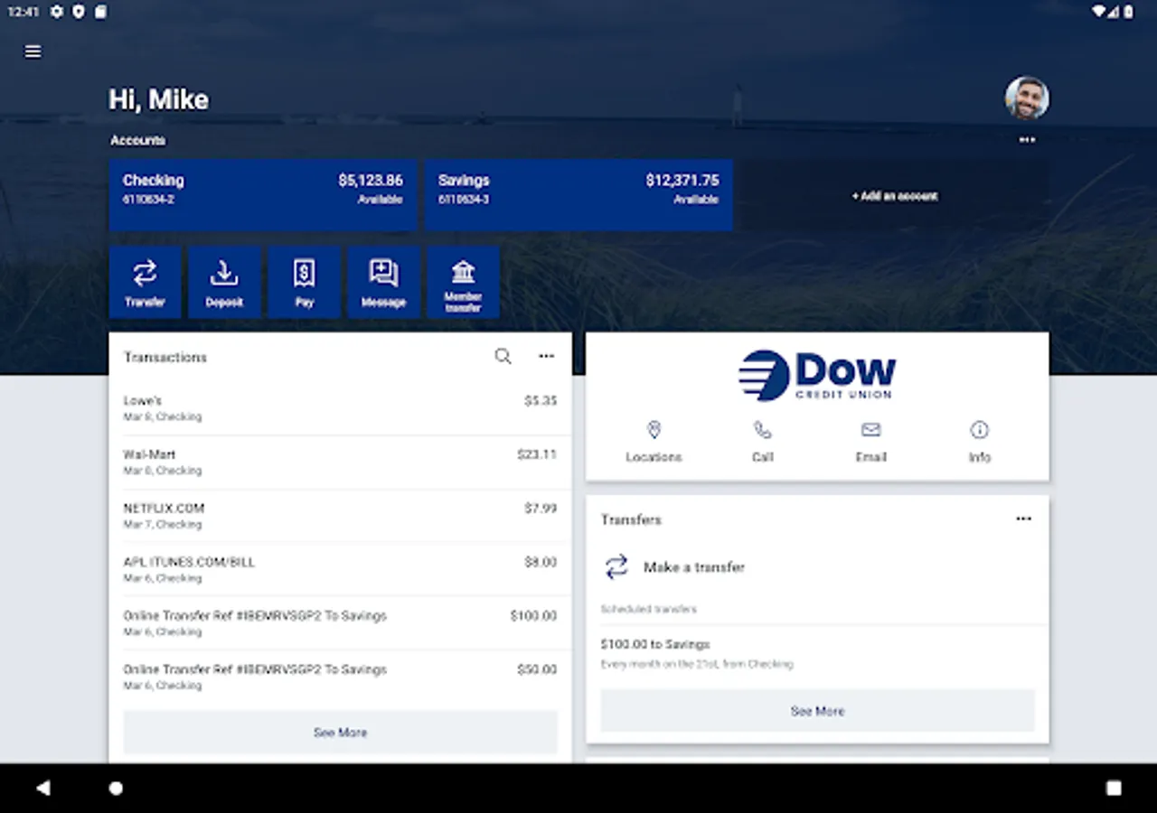Open Transactions more options menu

click(x=547, y=357)
